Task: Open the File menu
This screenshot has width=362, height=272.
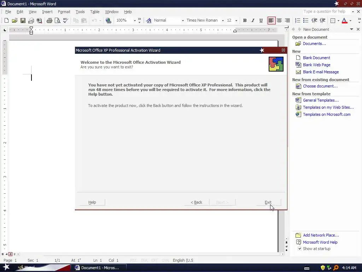Action: click(x=8, y=12)
